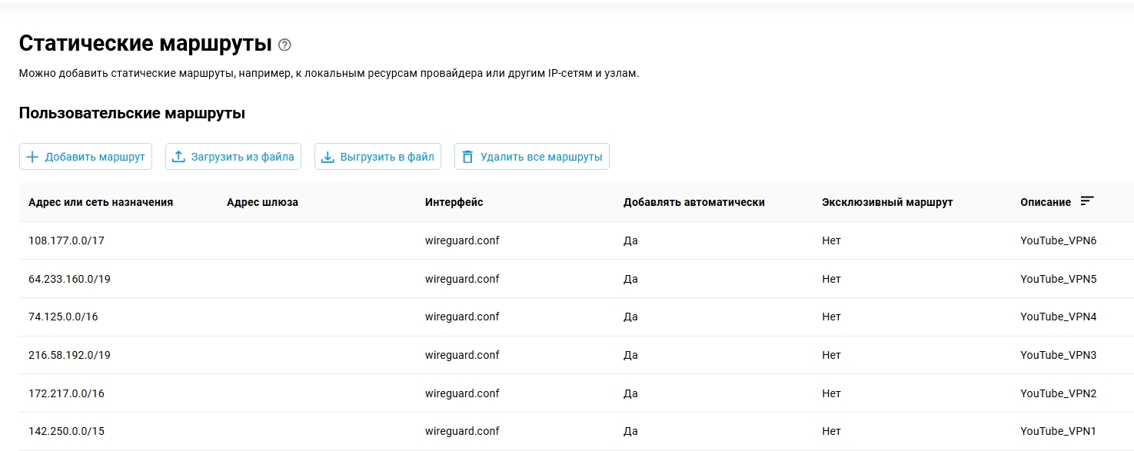Screen dimensions: 1134x451
Task: Open the route row for 64.233.160.0/19
Action: click(69, 279)
